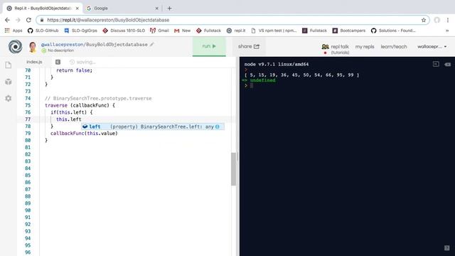Switch to the Google tab
Viewport: 455px width, 256px height.
pos(122,9)
